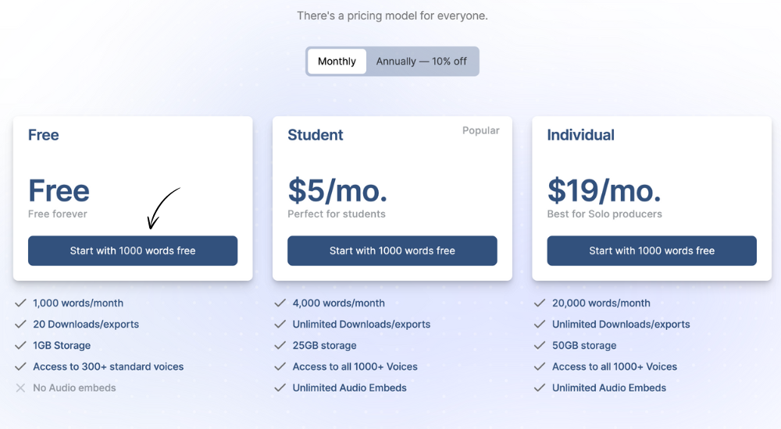Click the Student plan heading
The width and height of the screenshot is (781, 429).
316,135
